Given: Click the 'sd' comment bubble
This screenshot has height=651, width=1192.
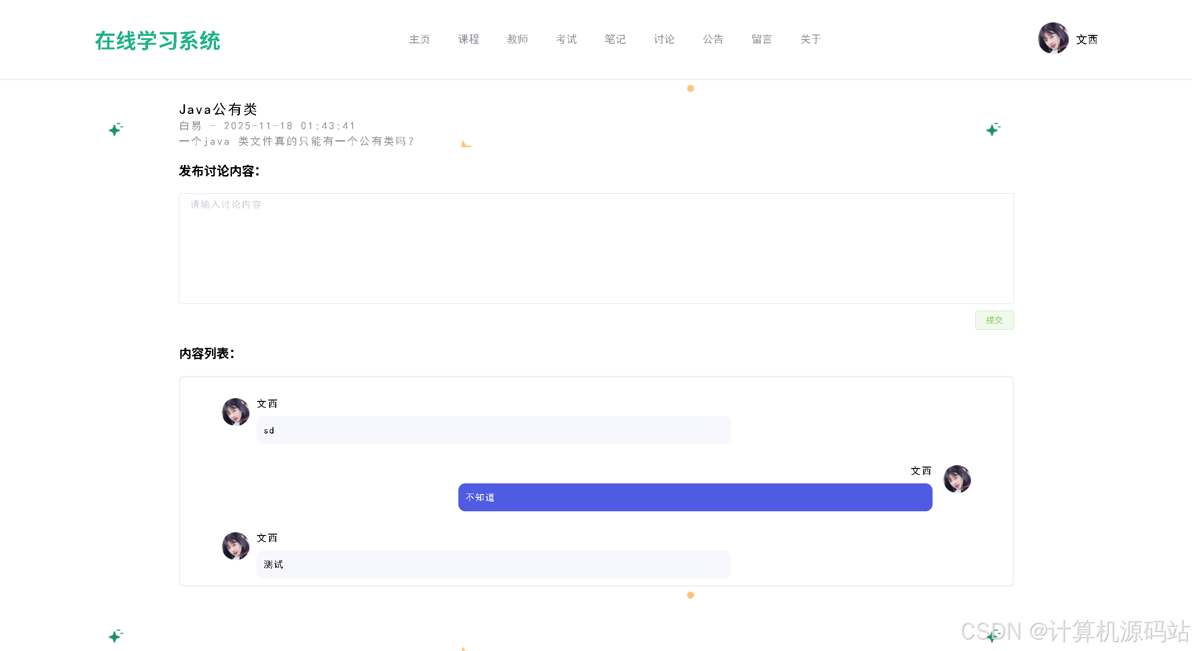Looking at the screenshot, I should point(493,430).
